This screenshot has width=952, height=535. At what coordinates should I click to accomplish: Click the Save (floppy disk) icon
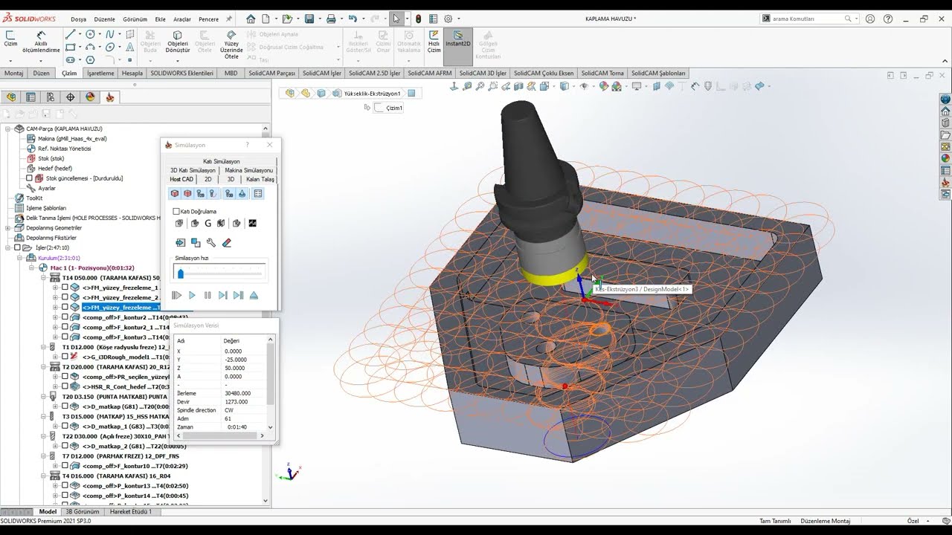pyautogui.click(x=309, y=19)
